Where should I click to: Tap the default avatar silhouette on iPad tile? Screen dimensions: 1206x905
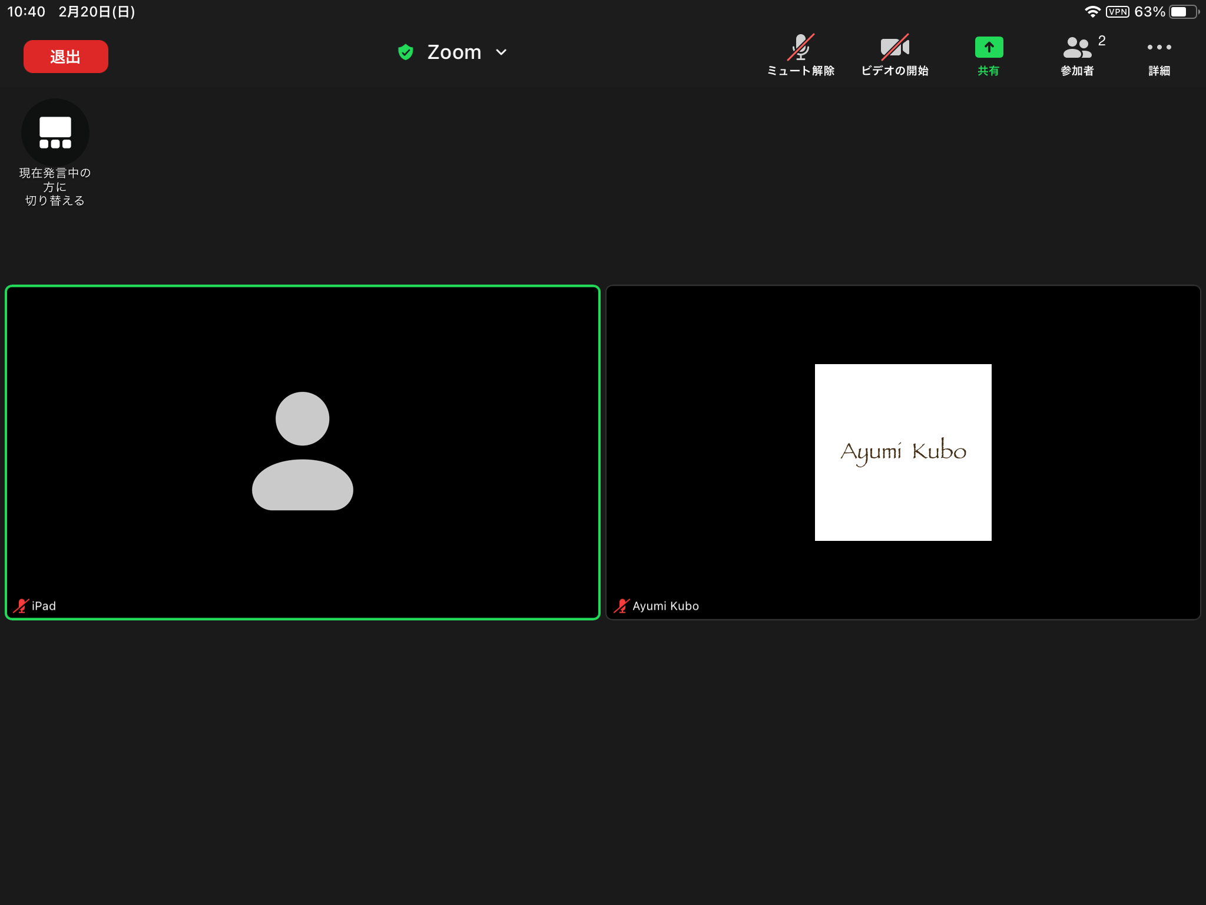coord(303,451)
